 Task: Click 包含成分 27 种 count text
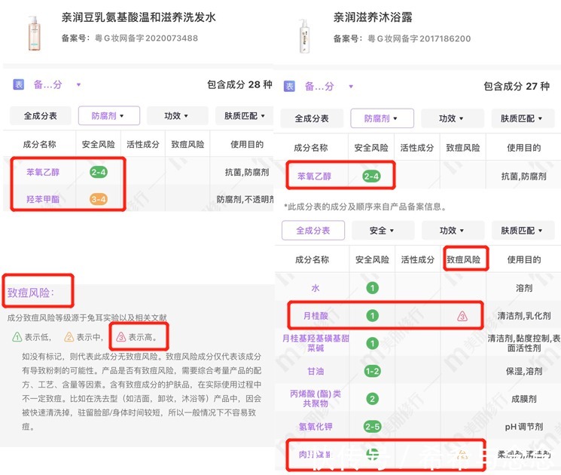(x=517, y=87)
